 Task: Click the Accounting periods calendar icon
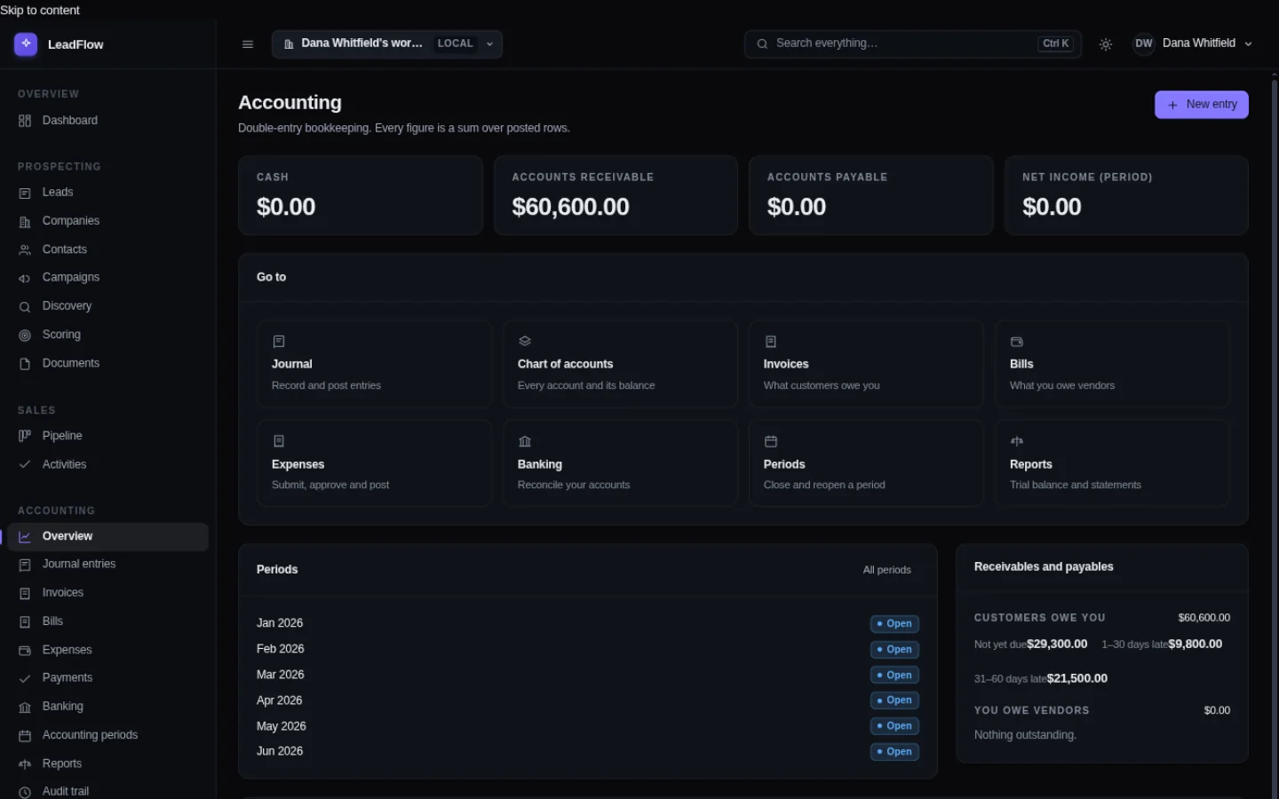(25, 735)
